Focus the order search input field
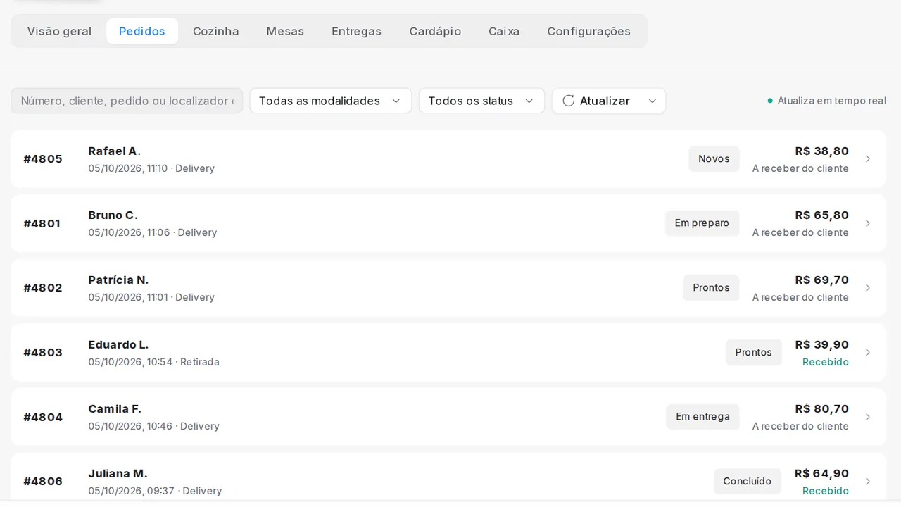This screenshot has width=901, height=507. [x=127, y=101]
